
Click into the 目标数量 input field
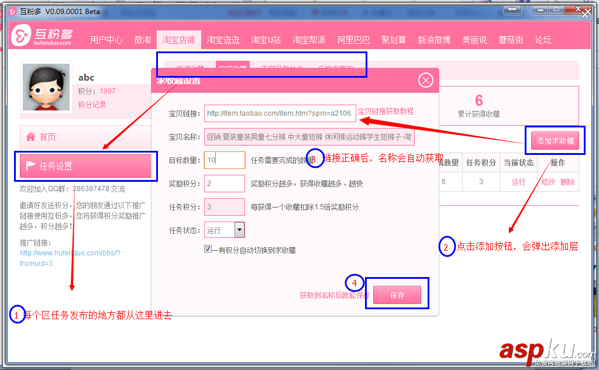click(x=224, y=158)
